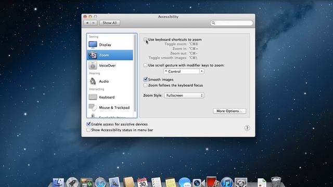Image resolution: width=333 pixels, height=187 pixels.
Task: Open the document stack in Dock
Action: click(262, 183)
